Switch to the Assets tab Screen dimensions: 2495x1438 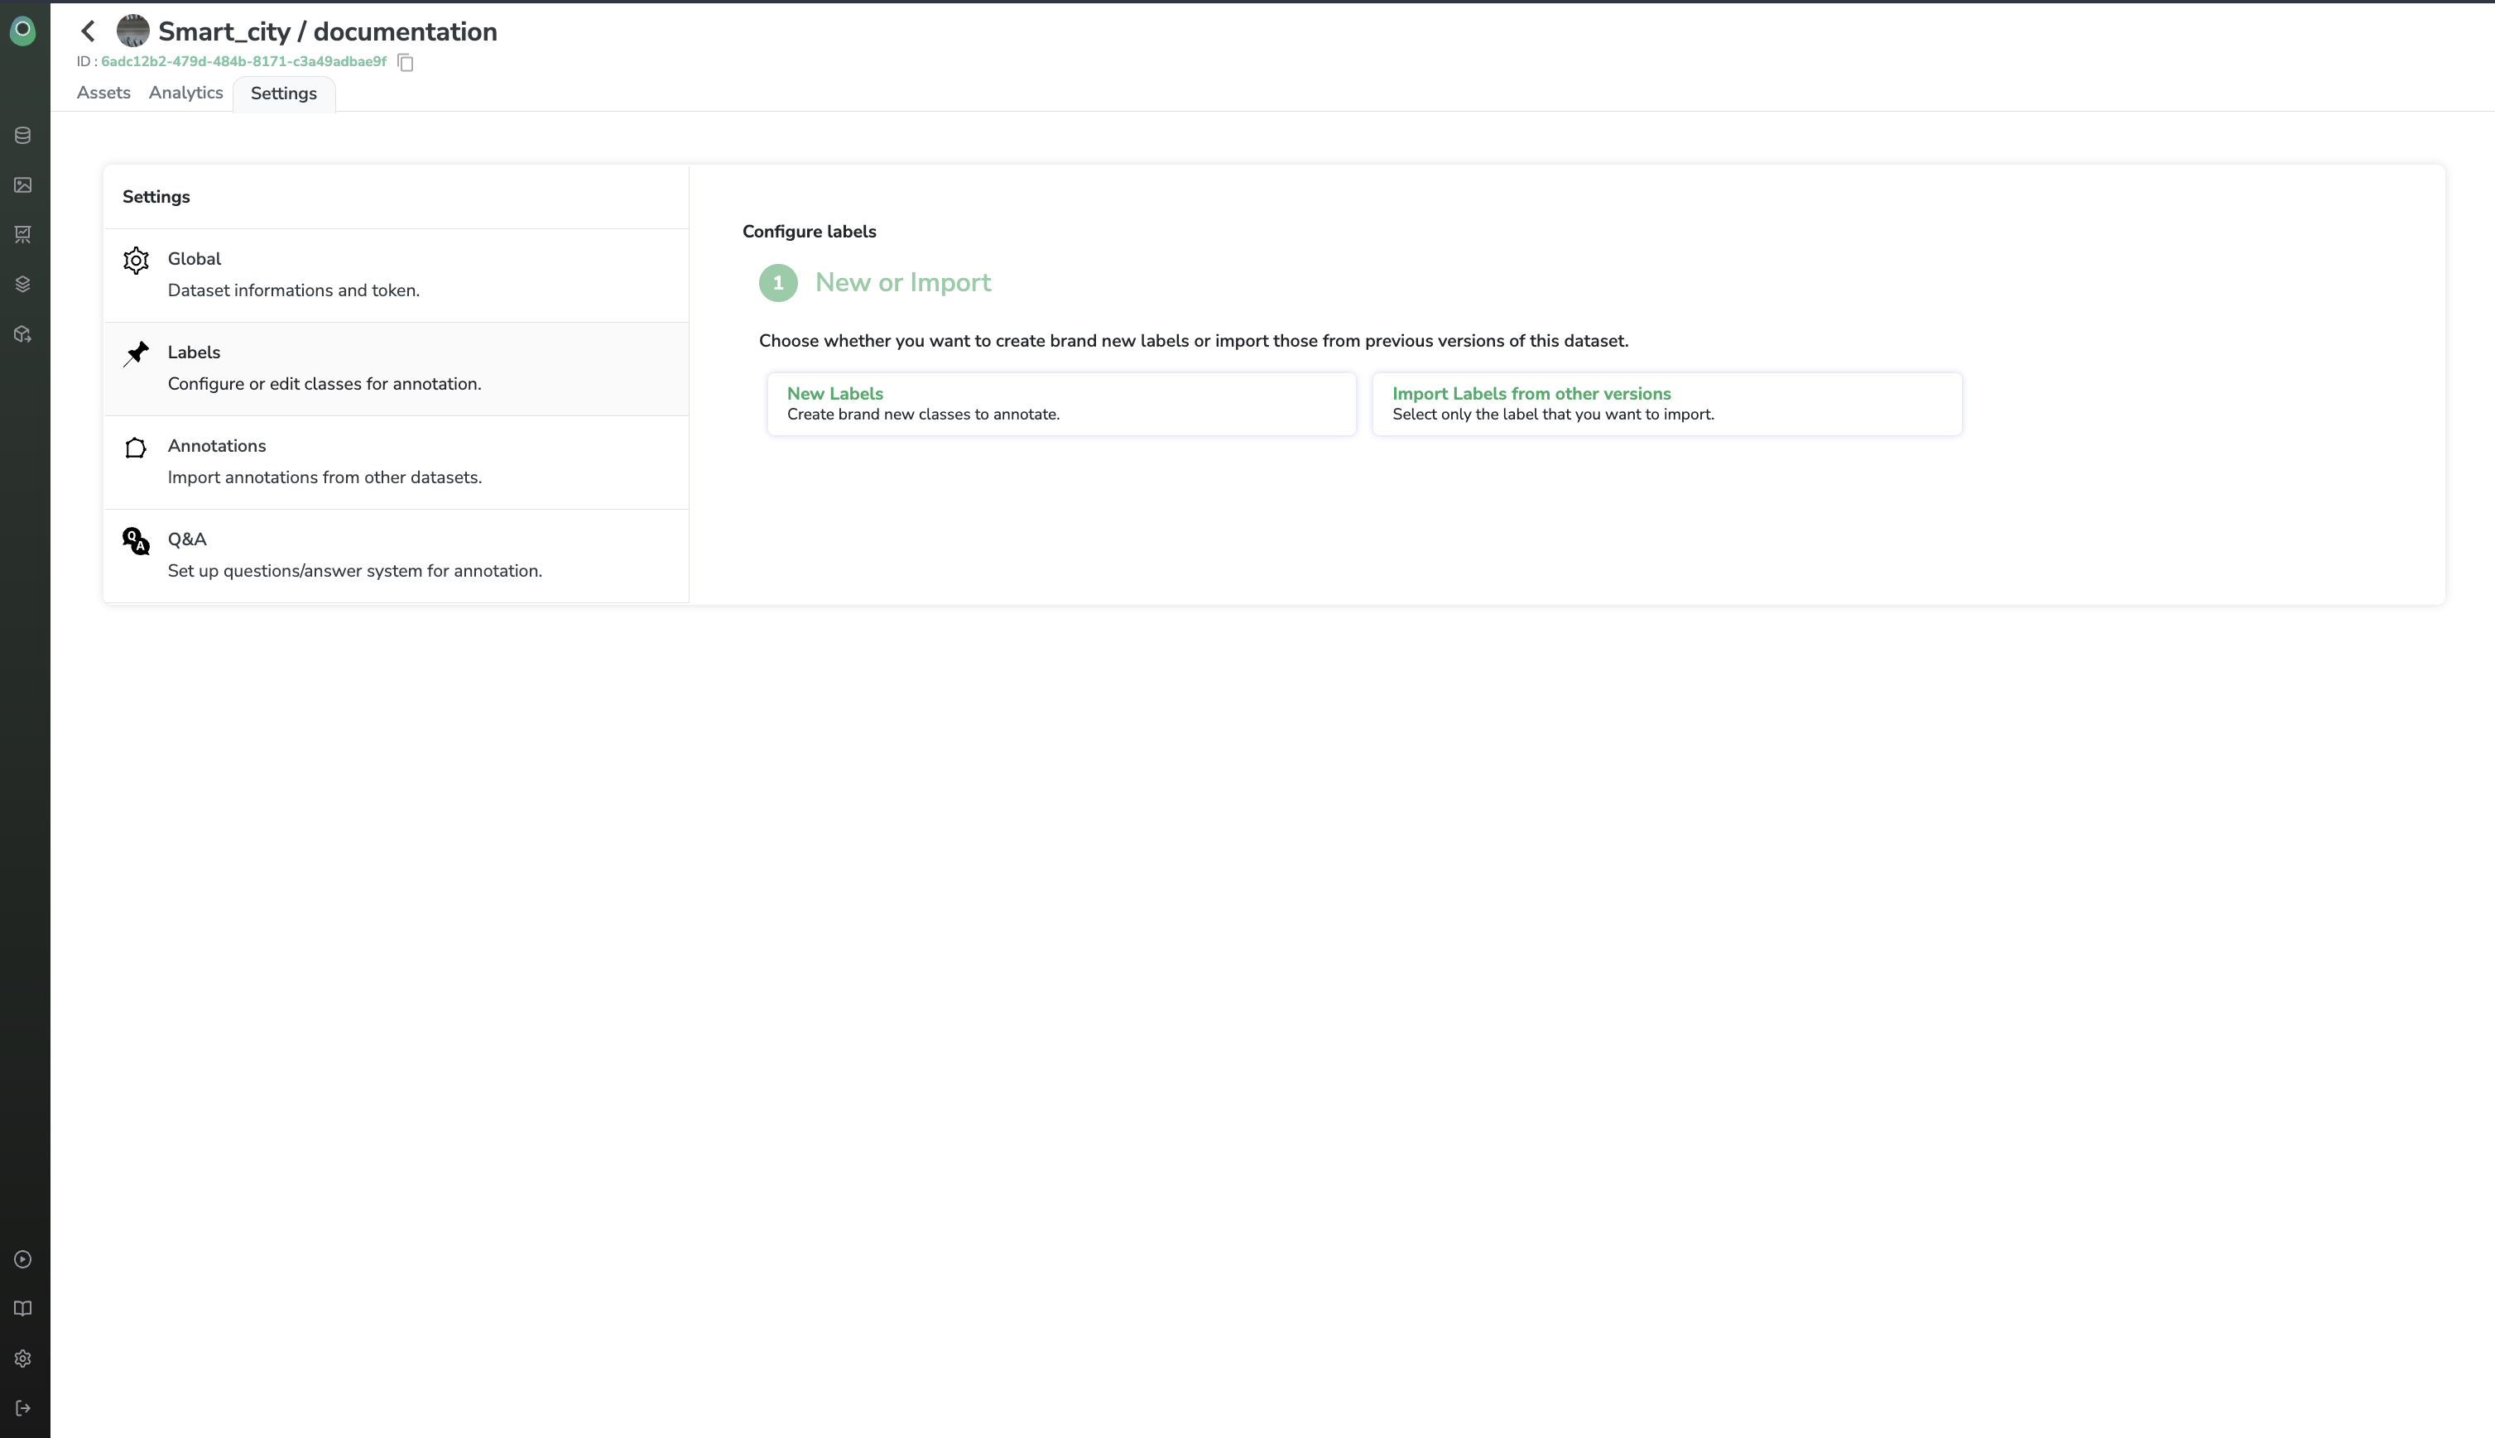pyautogui.click(x=103, y=93)
